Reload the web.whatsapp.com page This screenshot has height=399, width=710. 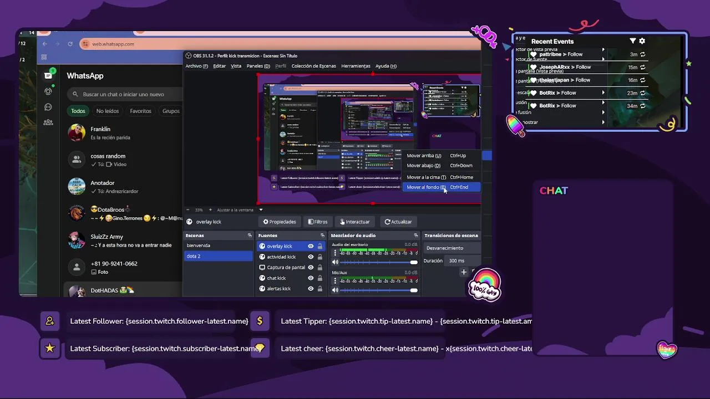(70, 44)
